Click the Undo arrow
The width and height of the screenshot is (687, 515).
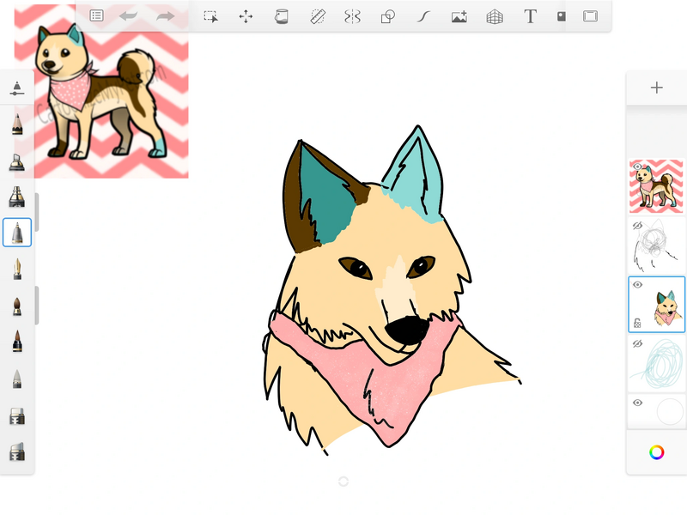pyautogui.click(x=128, y=16)
